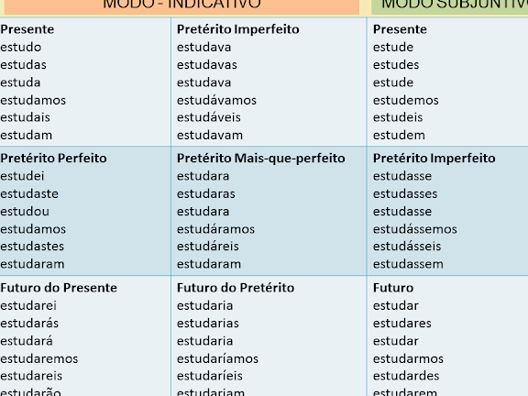Click the word estudáreis
Screen dimensions: 528x396
tap(208, 247)
